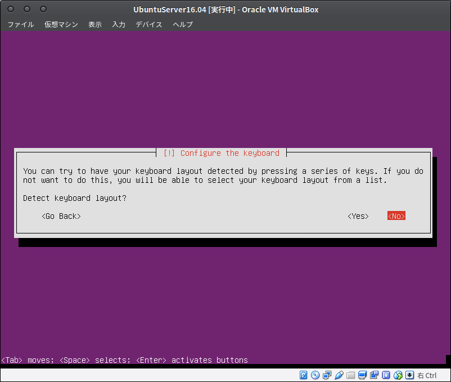Open the ヘルプ menu
The width and height of the screenshot is (451, 382).
pyautogui.click(x=183, y=24)
